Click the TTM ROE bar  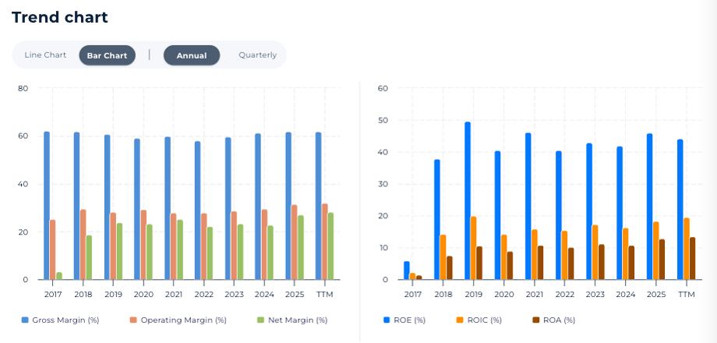tap(680, 210)
